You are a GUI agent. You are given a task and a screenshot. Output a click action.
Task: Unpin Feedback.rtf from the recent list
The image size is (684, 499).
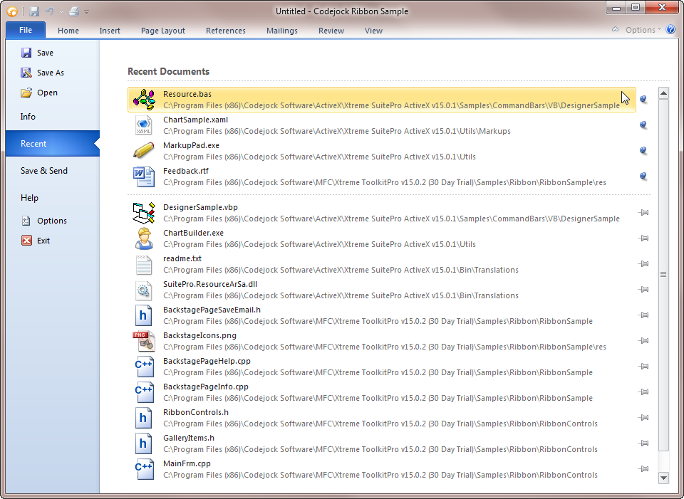point(643,176)
